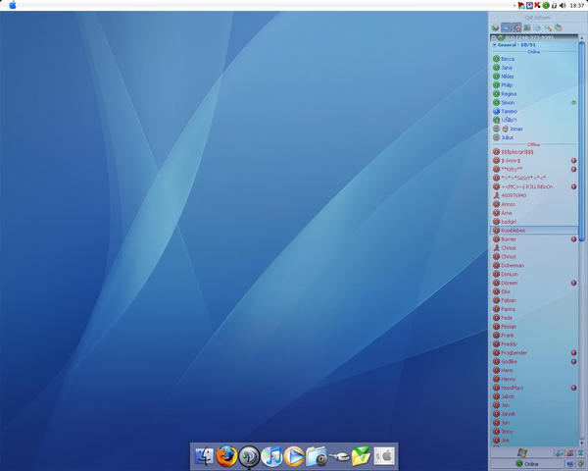Click the contact list scroll-down arrow

(581, 444)
